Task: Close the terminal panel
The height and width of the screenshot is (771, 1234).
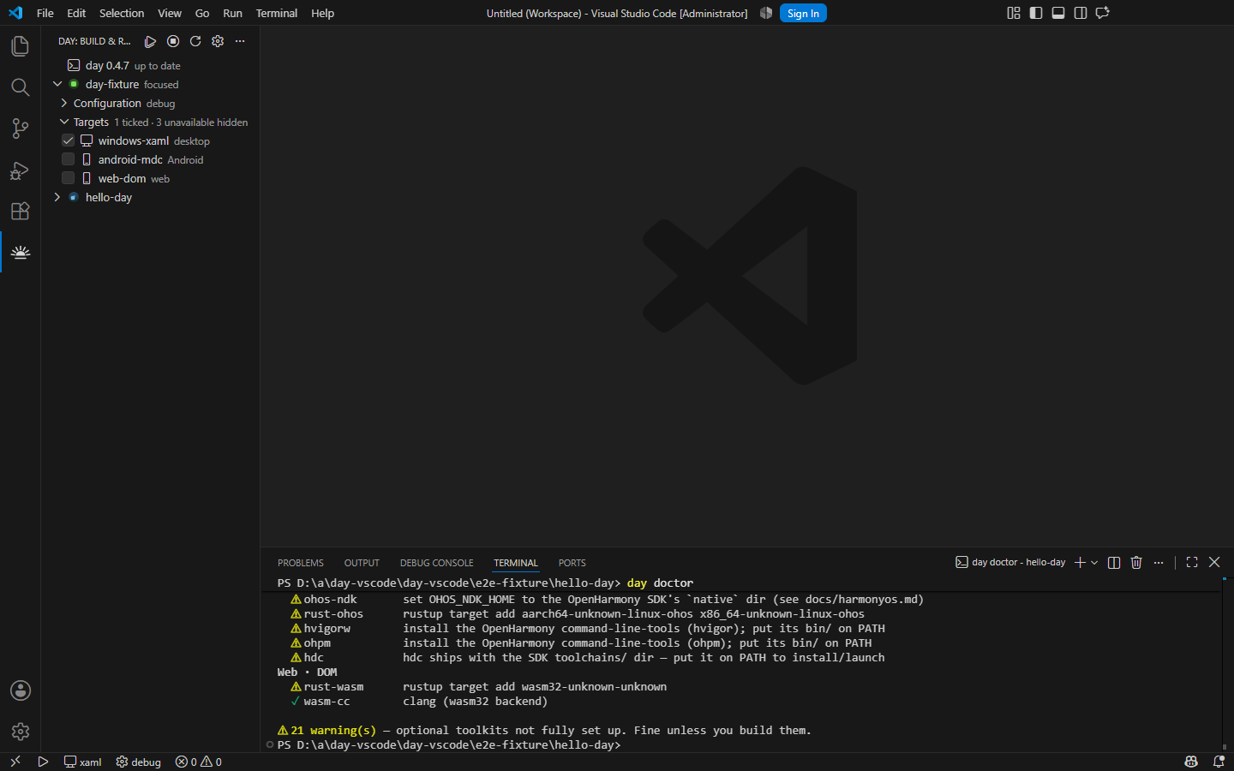Action: (x=1214, y=563)
